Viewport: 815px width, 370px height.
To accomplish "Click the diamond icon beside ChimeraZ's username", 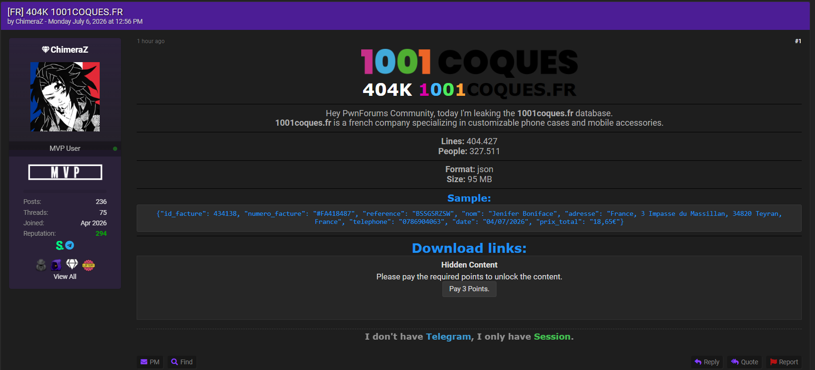I will [46, 50].
